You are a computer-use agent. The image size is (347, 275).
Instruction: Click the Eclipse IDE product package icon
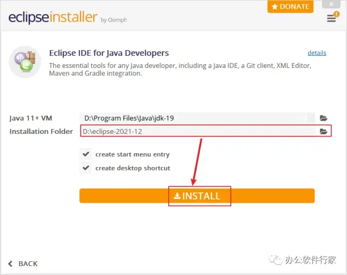point(24,63)
